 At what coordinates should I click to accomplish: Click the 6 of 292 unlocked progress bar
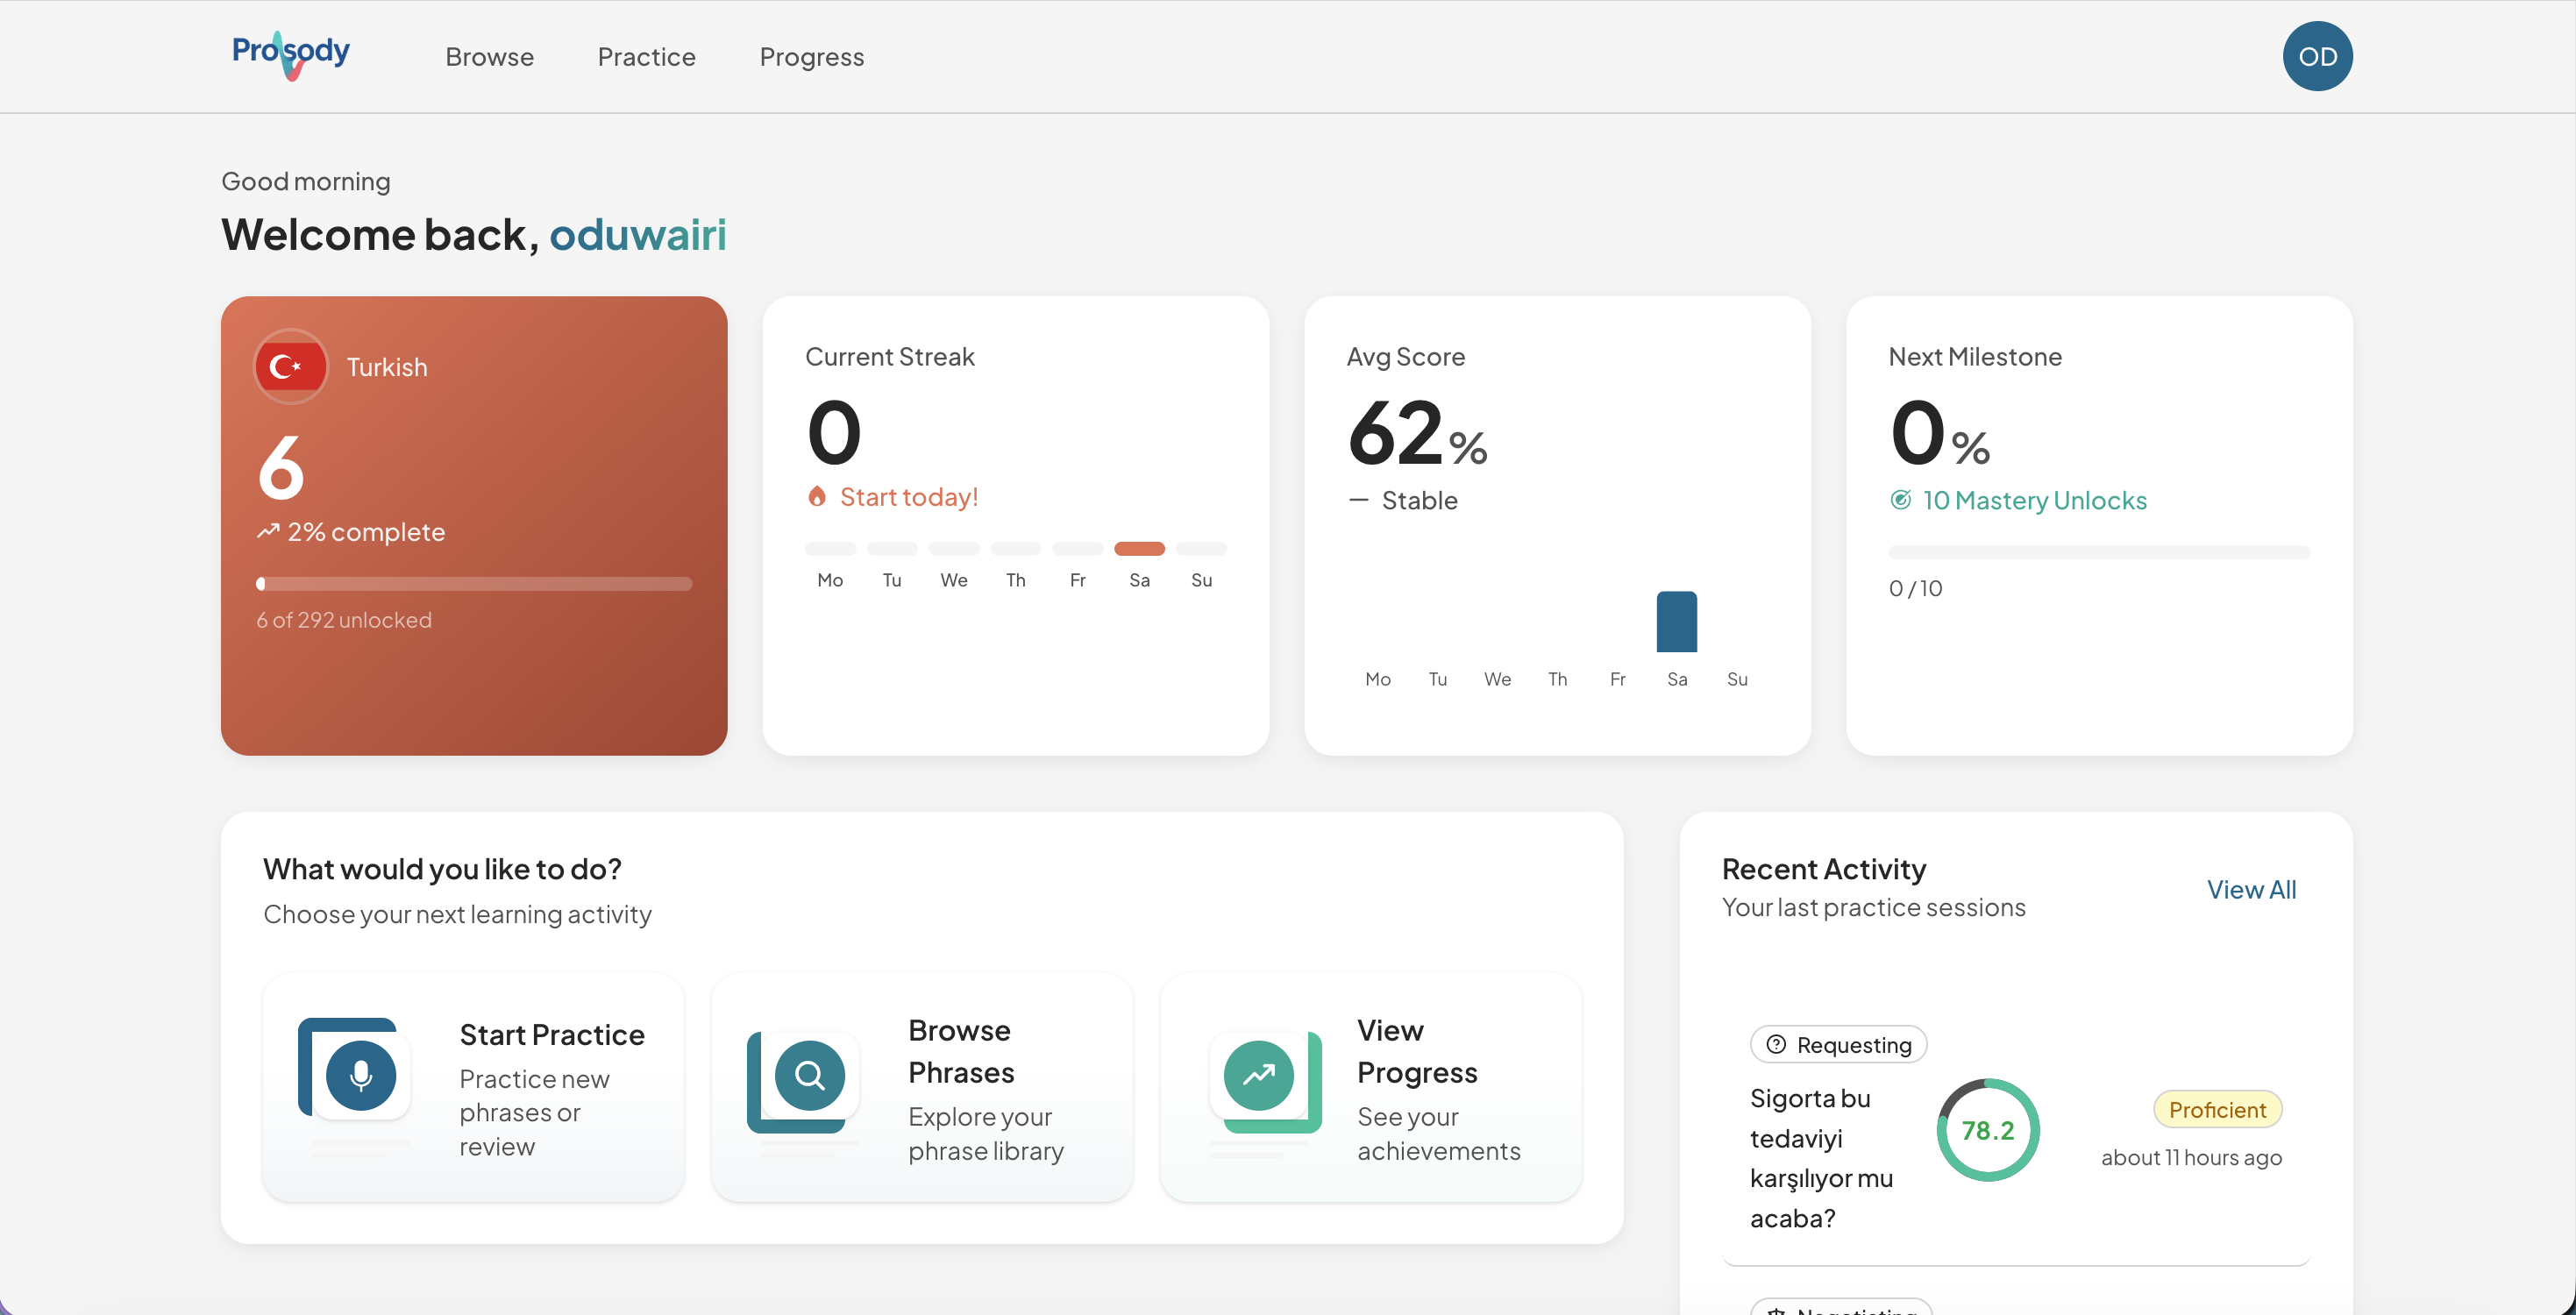(x=474, y=583)
